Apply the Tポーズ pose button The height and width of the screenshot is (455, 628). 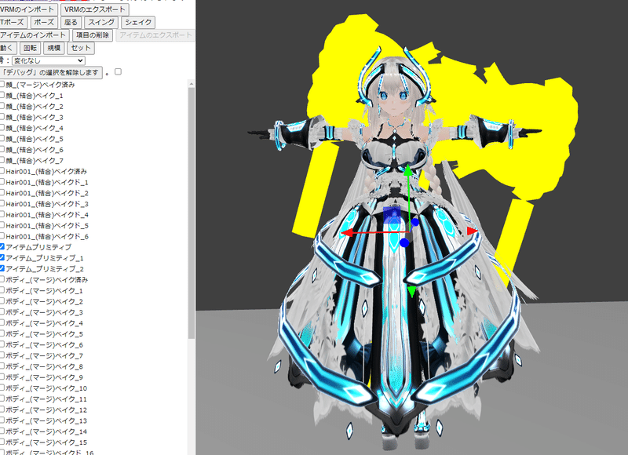13,22
